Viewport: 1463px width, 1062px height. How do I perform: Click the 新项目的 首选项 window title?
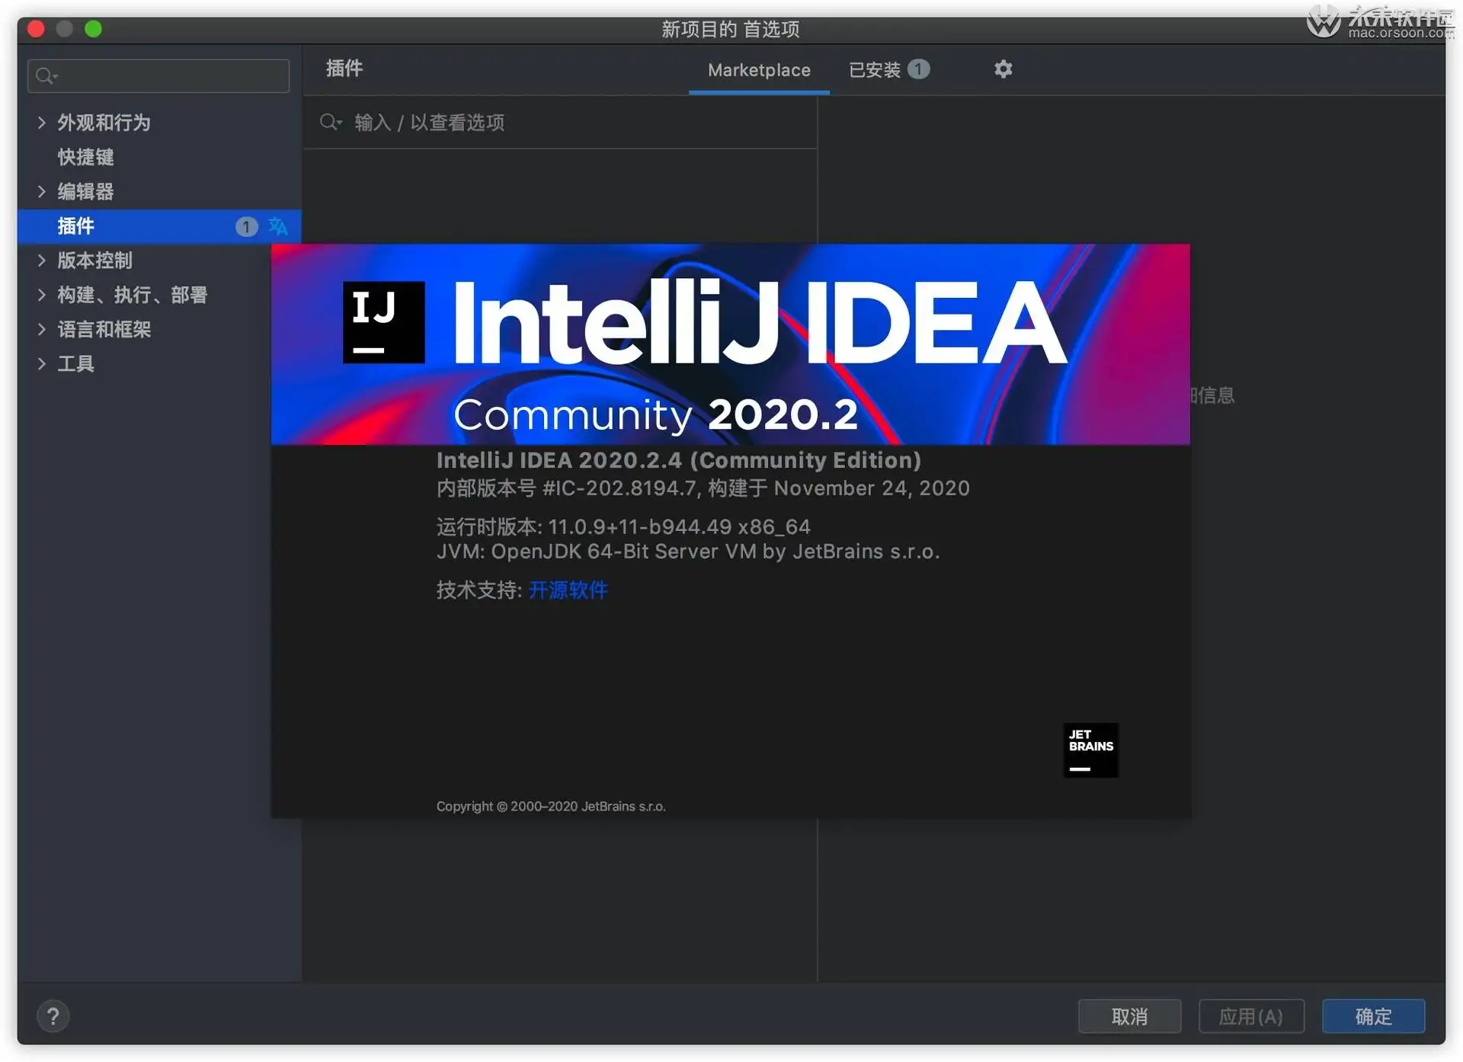pos(730,29)
